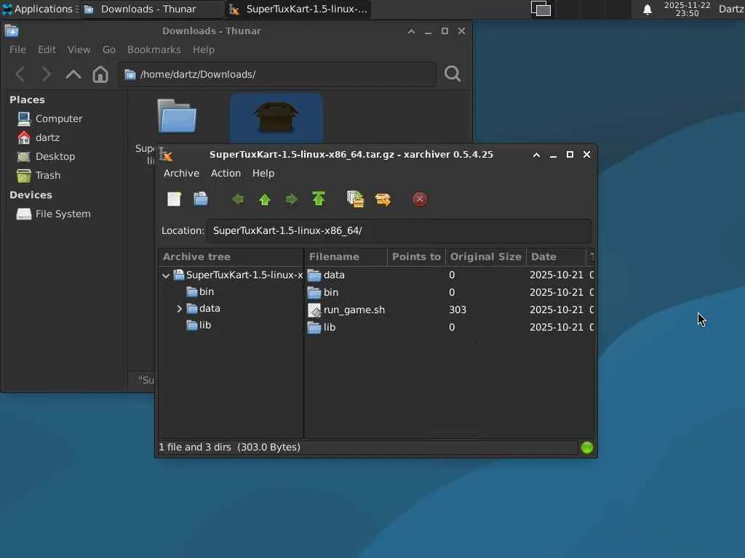Go forward with the green right arrow
745x558 pixels.
291,199
